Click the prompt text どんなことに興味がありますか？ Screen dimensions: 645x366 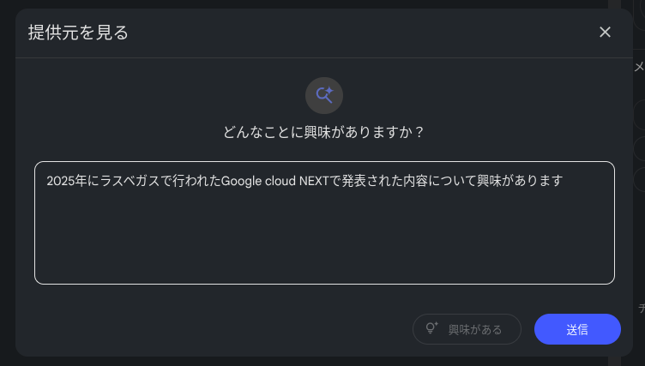tap(324, 132)
